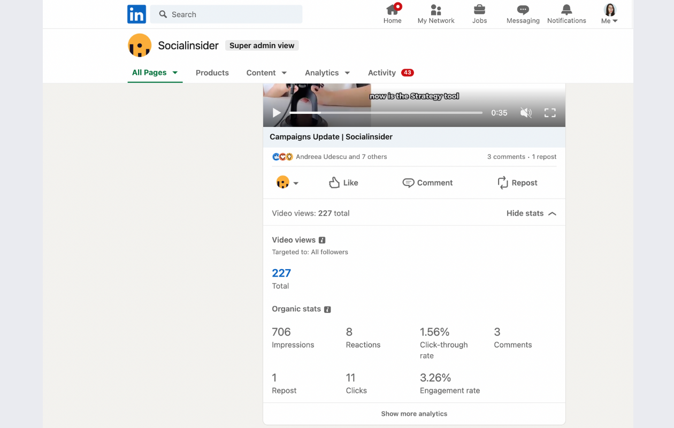Like the post
This screenshot has height=428, width=674.
343,182
